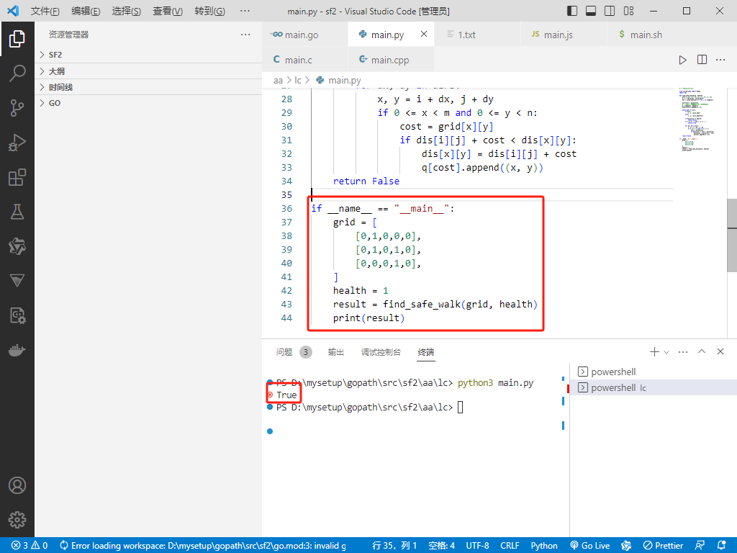Open the customize layout icon

[x=628, y=11]
